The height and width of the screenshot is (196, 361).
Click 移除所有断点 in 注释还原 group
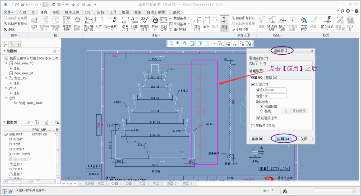(x=243, y=18)
